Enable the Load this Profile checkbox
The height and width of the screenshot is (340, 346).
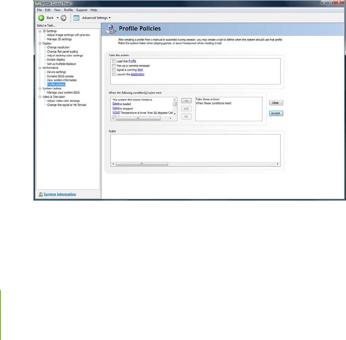114,61
